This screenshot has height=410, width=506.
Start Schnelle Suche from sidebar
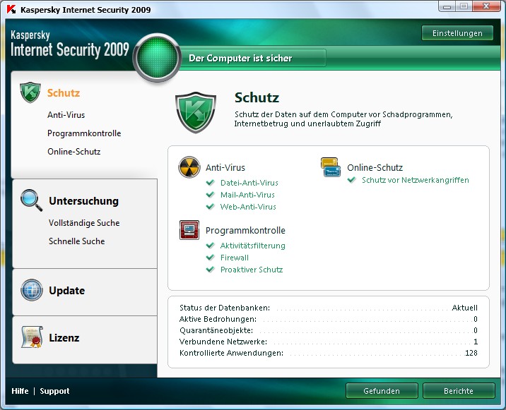77,241
